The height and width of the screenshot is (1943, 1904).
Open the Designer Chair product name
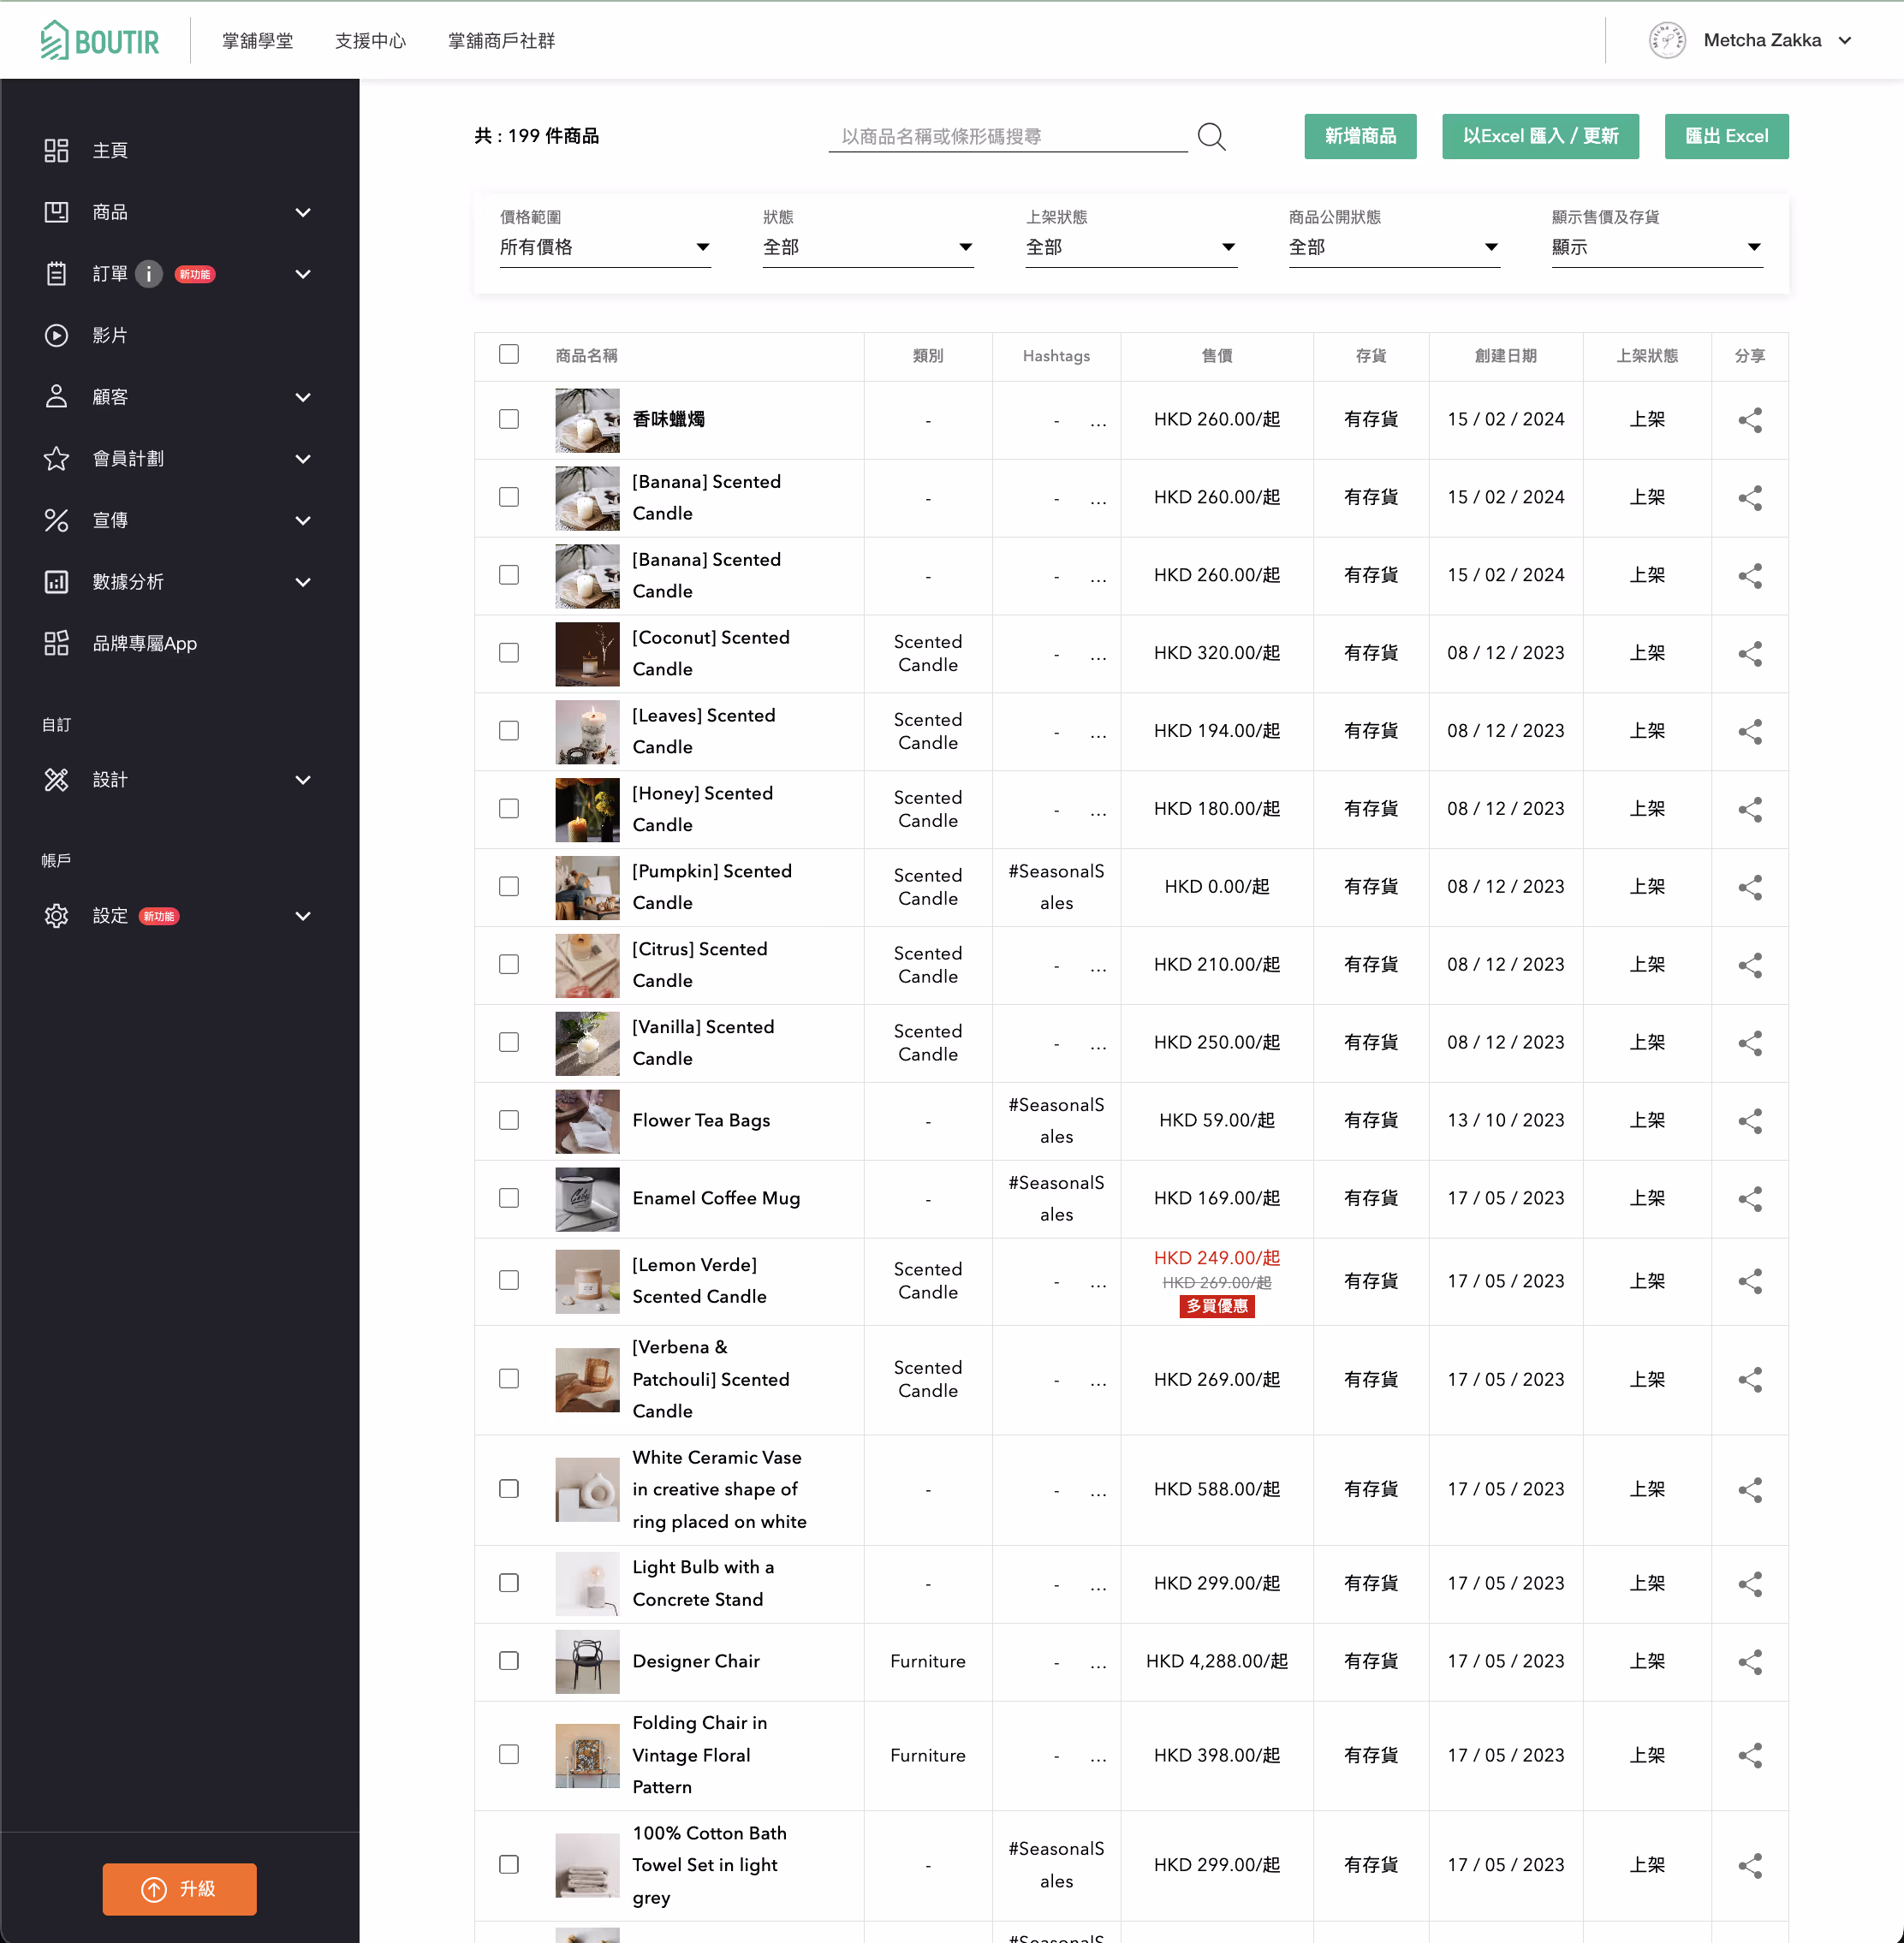[x=696, y=1661]
